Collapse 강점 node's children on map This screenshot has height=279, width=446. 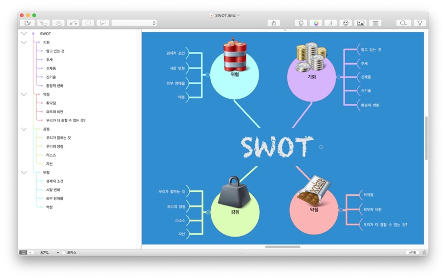click(208, 213)
